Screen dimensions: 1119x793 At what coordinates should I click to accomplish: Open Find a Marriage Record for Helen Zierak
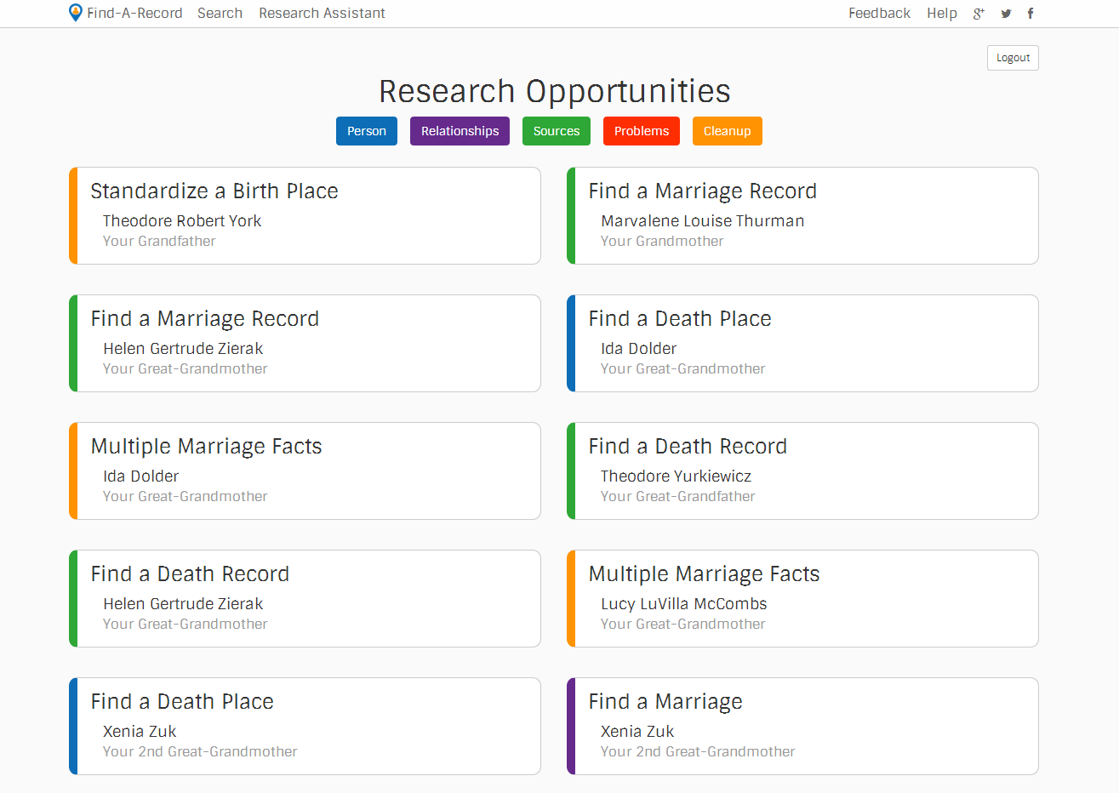click(305, 343)
